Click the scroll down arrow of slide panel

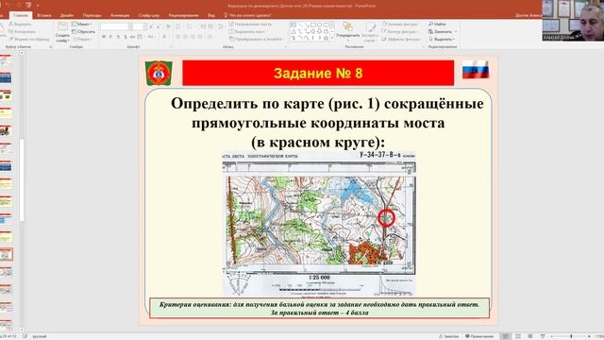point(22,330)
